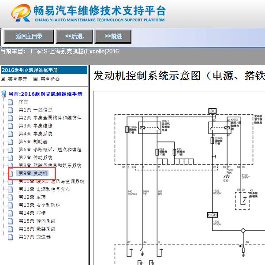Click the 返回主目录 button

(x=29, y=36)
